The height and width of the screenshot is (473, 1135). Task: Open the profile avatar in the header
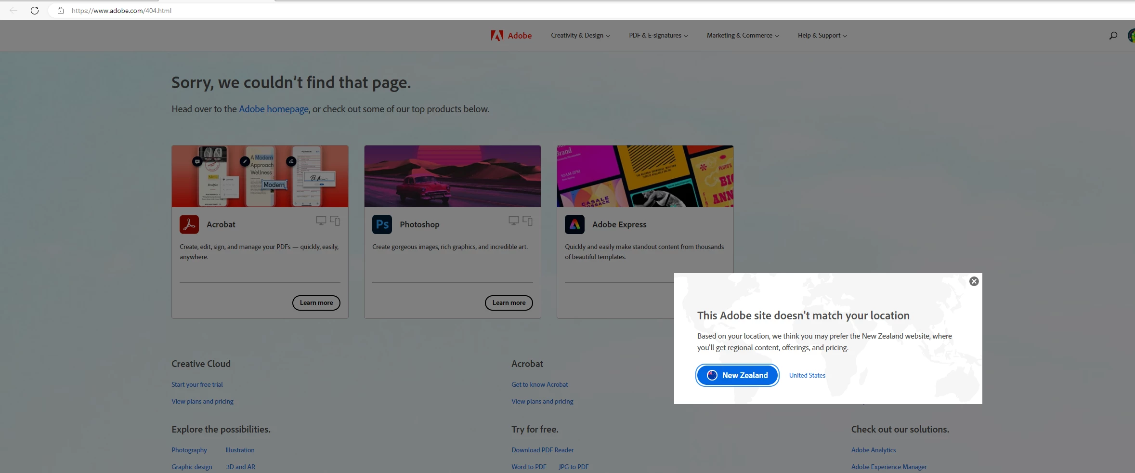click(x=1131, y=36)
